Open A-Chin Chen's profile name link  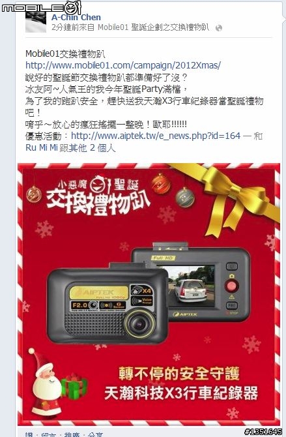pyautogui.click(x=76, y=17)
